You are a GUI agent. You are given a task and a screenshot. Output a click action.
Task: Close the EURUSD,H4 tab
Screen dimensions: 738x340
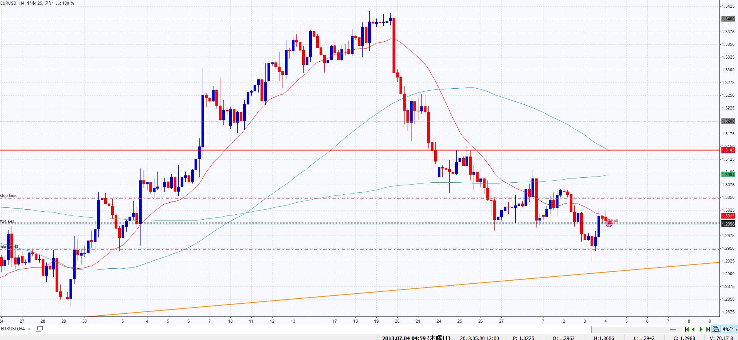coord(29,329)
